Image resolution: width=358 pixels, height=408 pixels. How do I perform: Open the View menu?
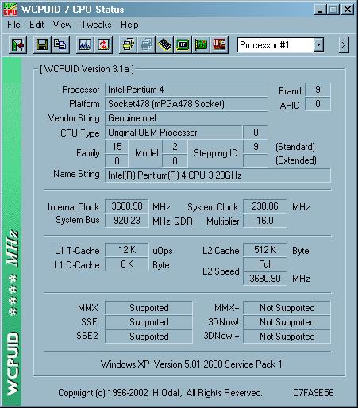62,25
